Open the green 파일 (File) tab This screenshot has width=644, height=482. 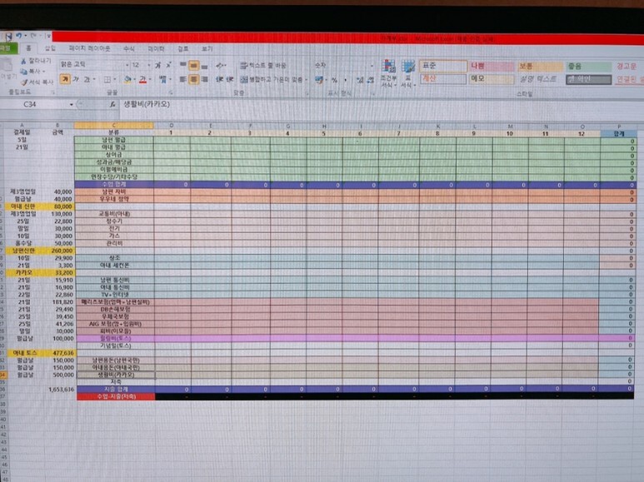[7, 48]
